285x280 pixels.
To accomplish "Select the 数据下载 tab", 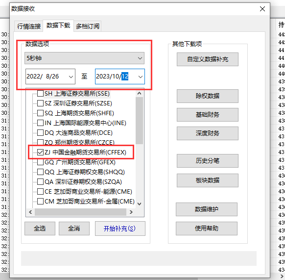I will 58,25.
